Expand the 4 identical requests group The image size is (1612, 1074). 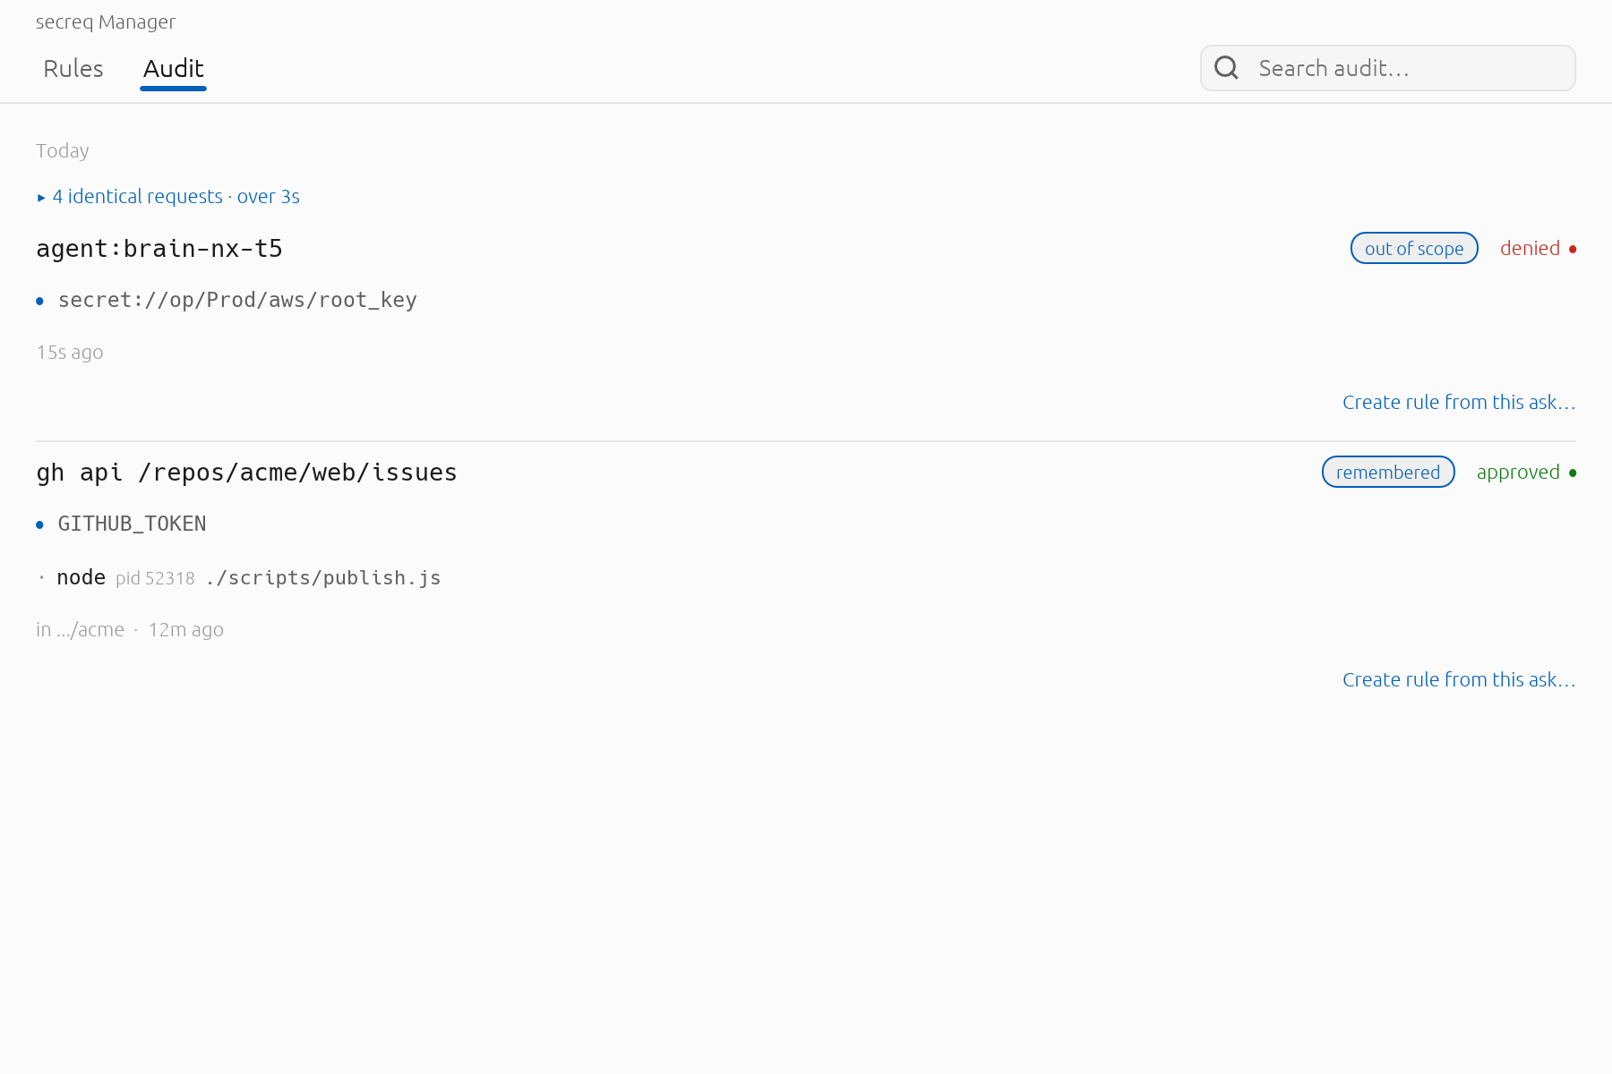pos(168,197)
